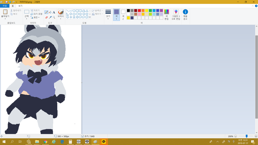
Task: Switch to the View (보기) tab
Action: click(20, 6)
